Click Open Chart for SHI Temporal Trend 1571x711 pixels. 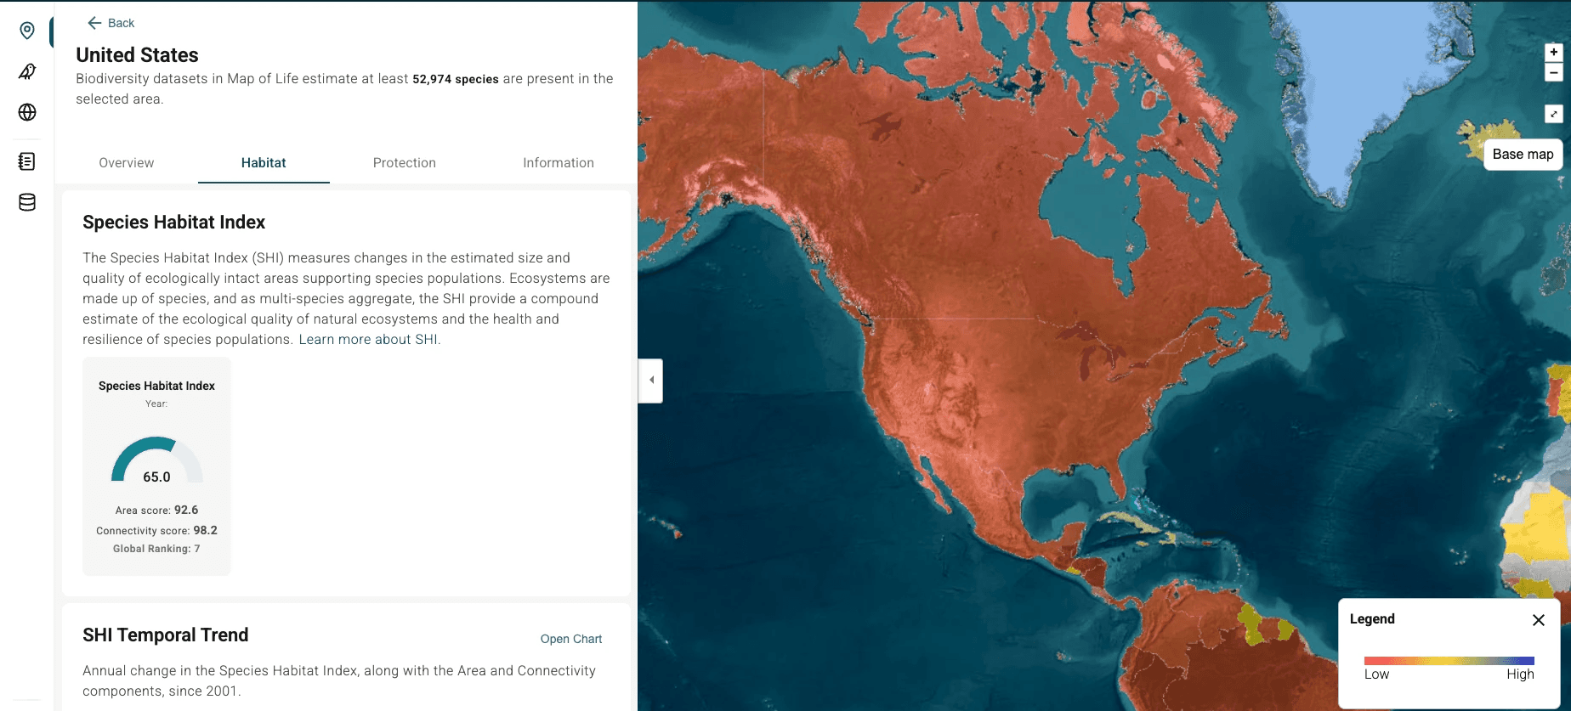[570, 638]
